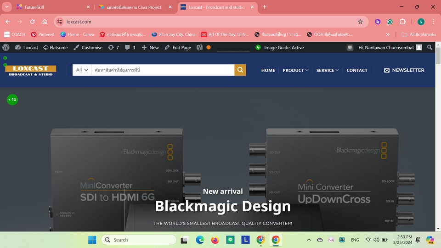Open the Customise option in admin bar

coord(88,47)
